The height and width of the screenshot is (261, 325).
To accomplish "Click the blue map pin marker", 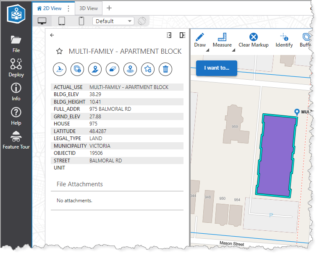I will tap(297, 112).
